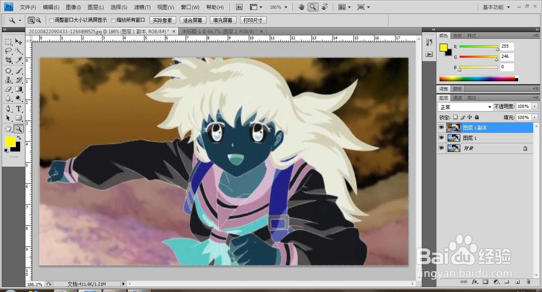The image size is (542, 292).
Task: Select the Lasso tool
Action: [x=8, y=51]
